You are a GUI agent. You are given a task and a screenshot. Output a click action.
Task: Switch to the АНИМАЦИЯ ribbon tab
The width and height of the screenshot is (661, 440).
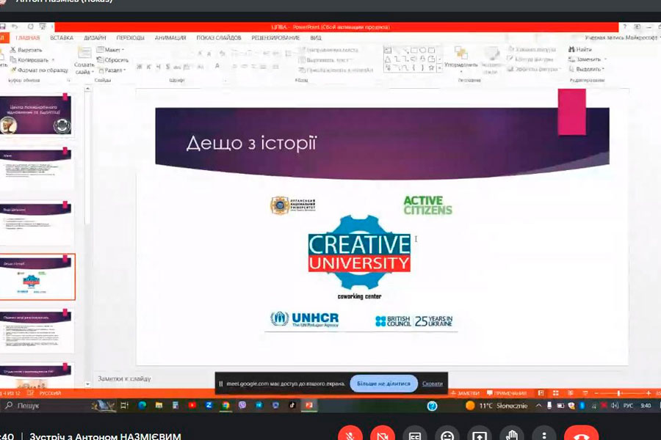point(170,37)
